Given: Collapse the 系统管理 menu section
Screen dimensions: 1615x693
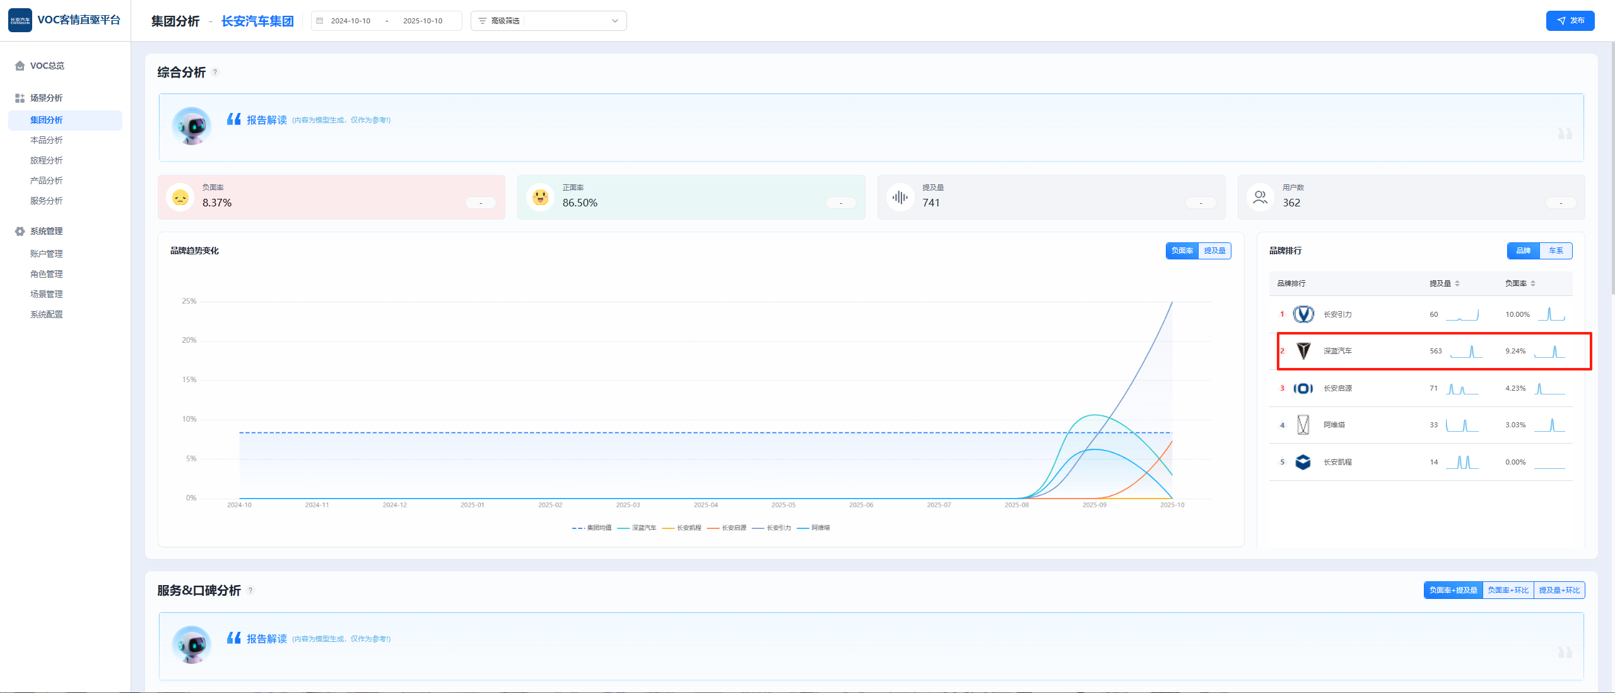Looking at the screenshot, I should click(x=46, y=231).
